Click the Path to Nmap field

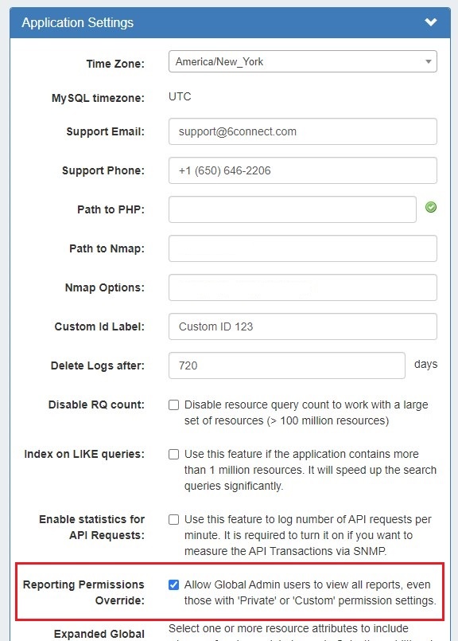coord(302,248)
